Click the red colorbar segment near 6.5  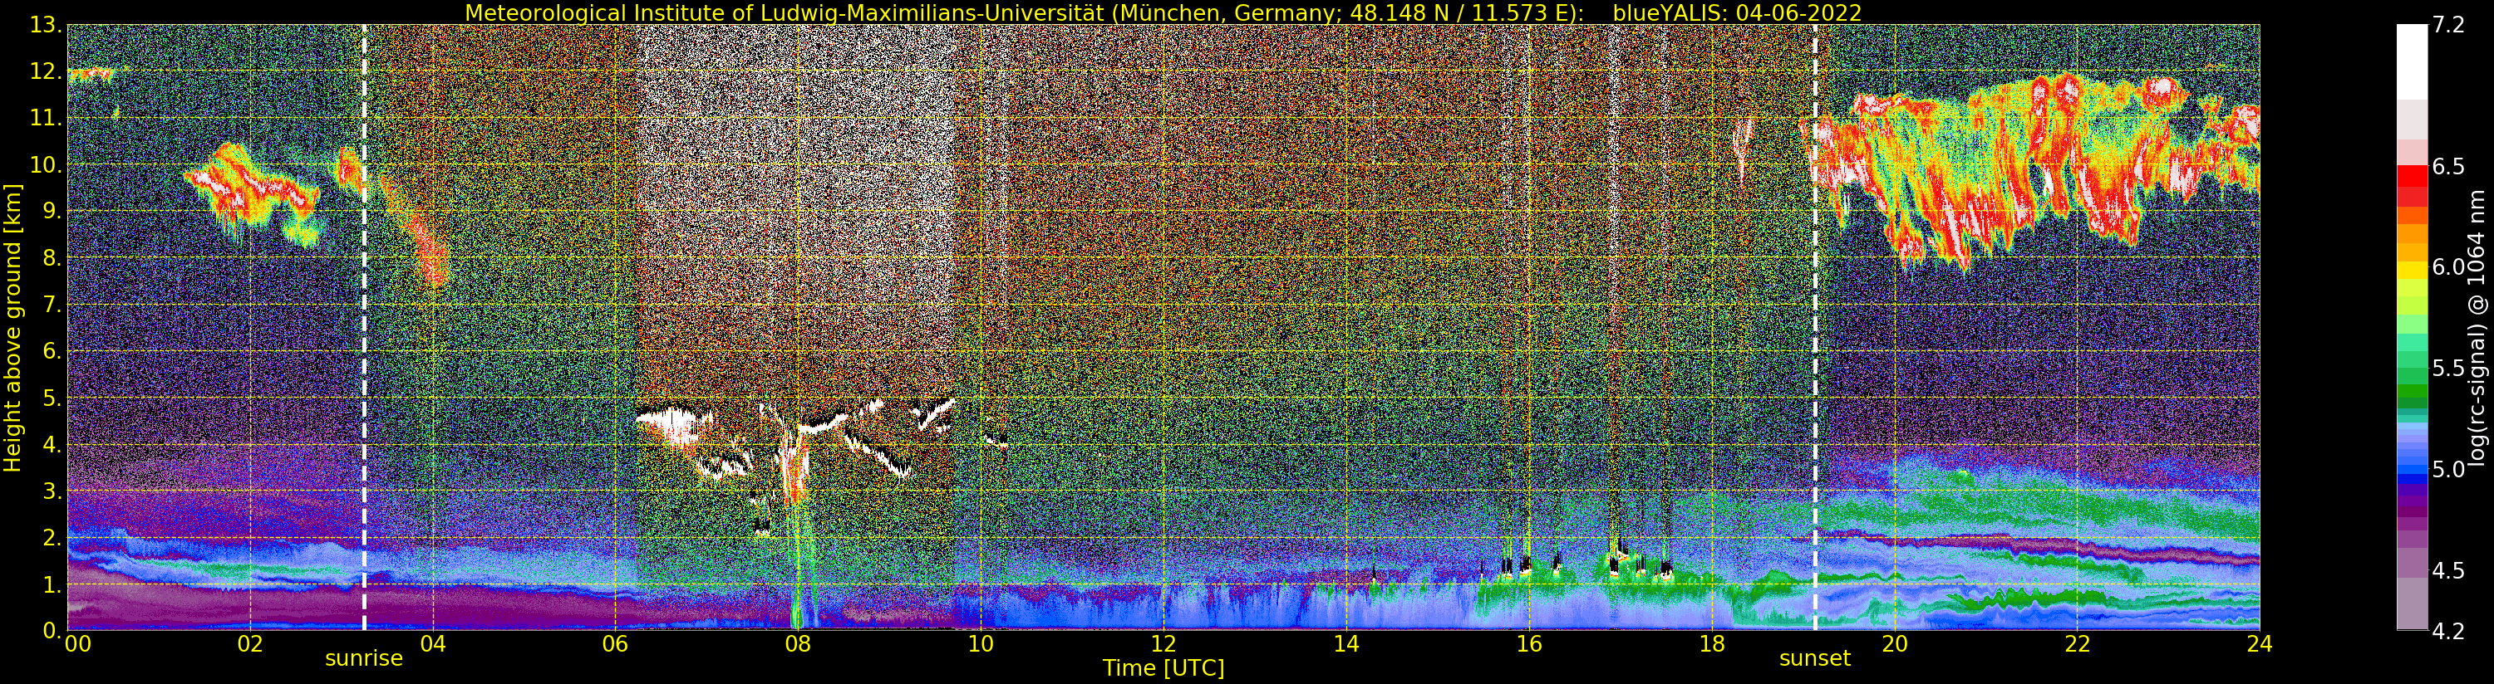2412,176
